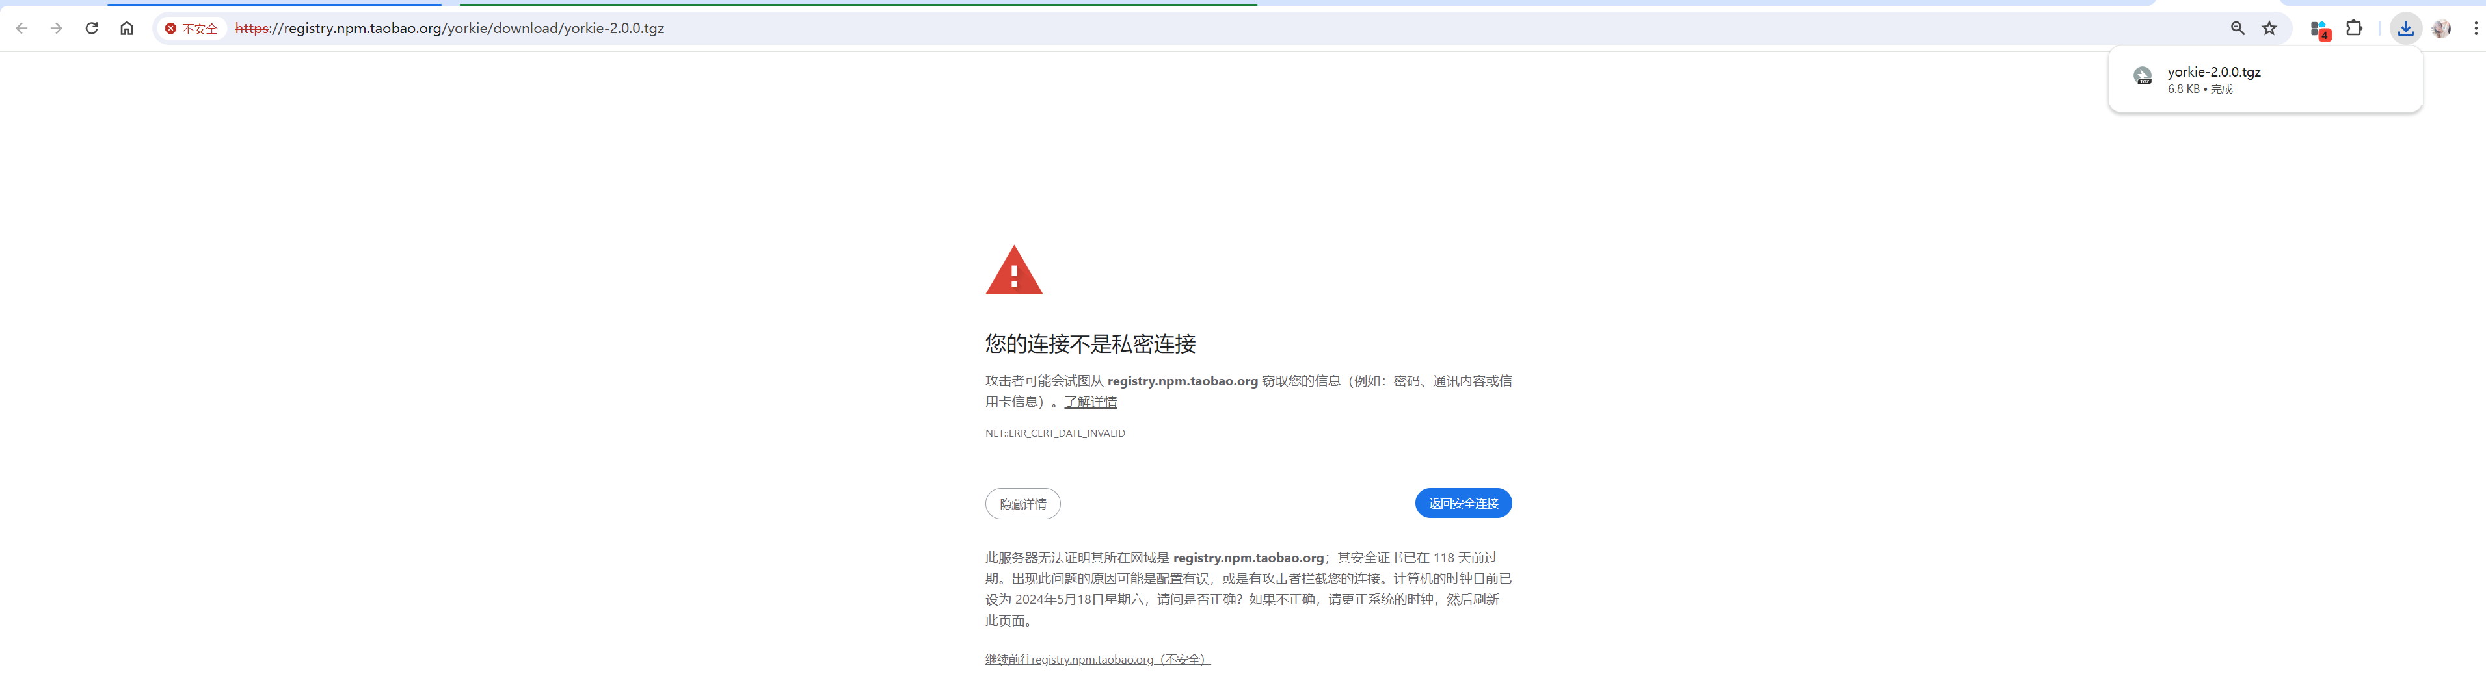Reload the current page

tap(92, 28)
